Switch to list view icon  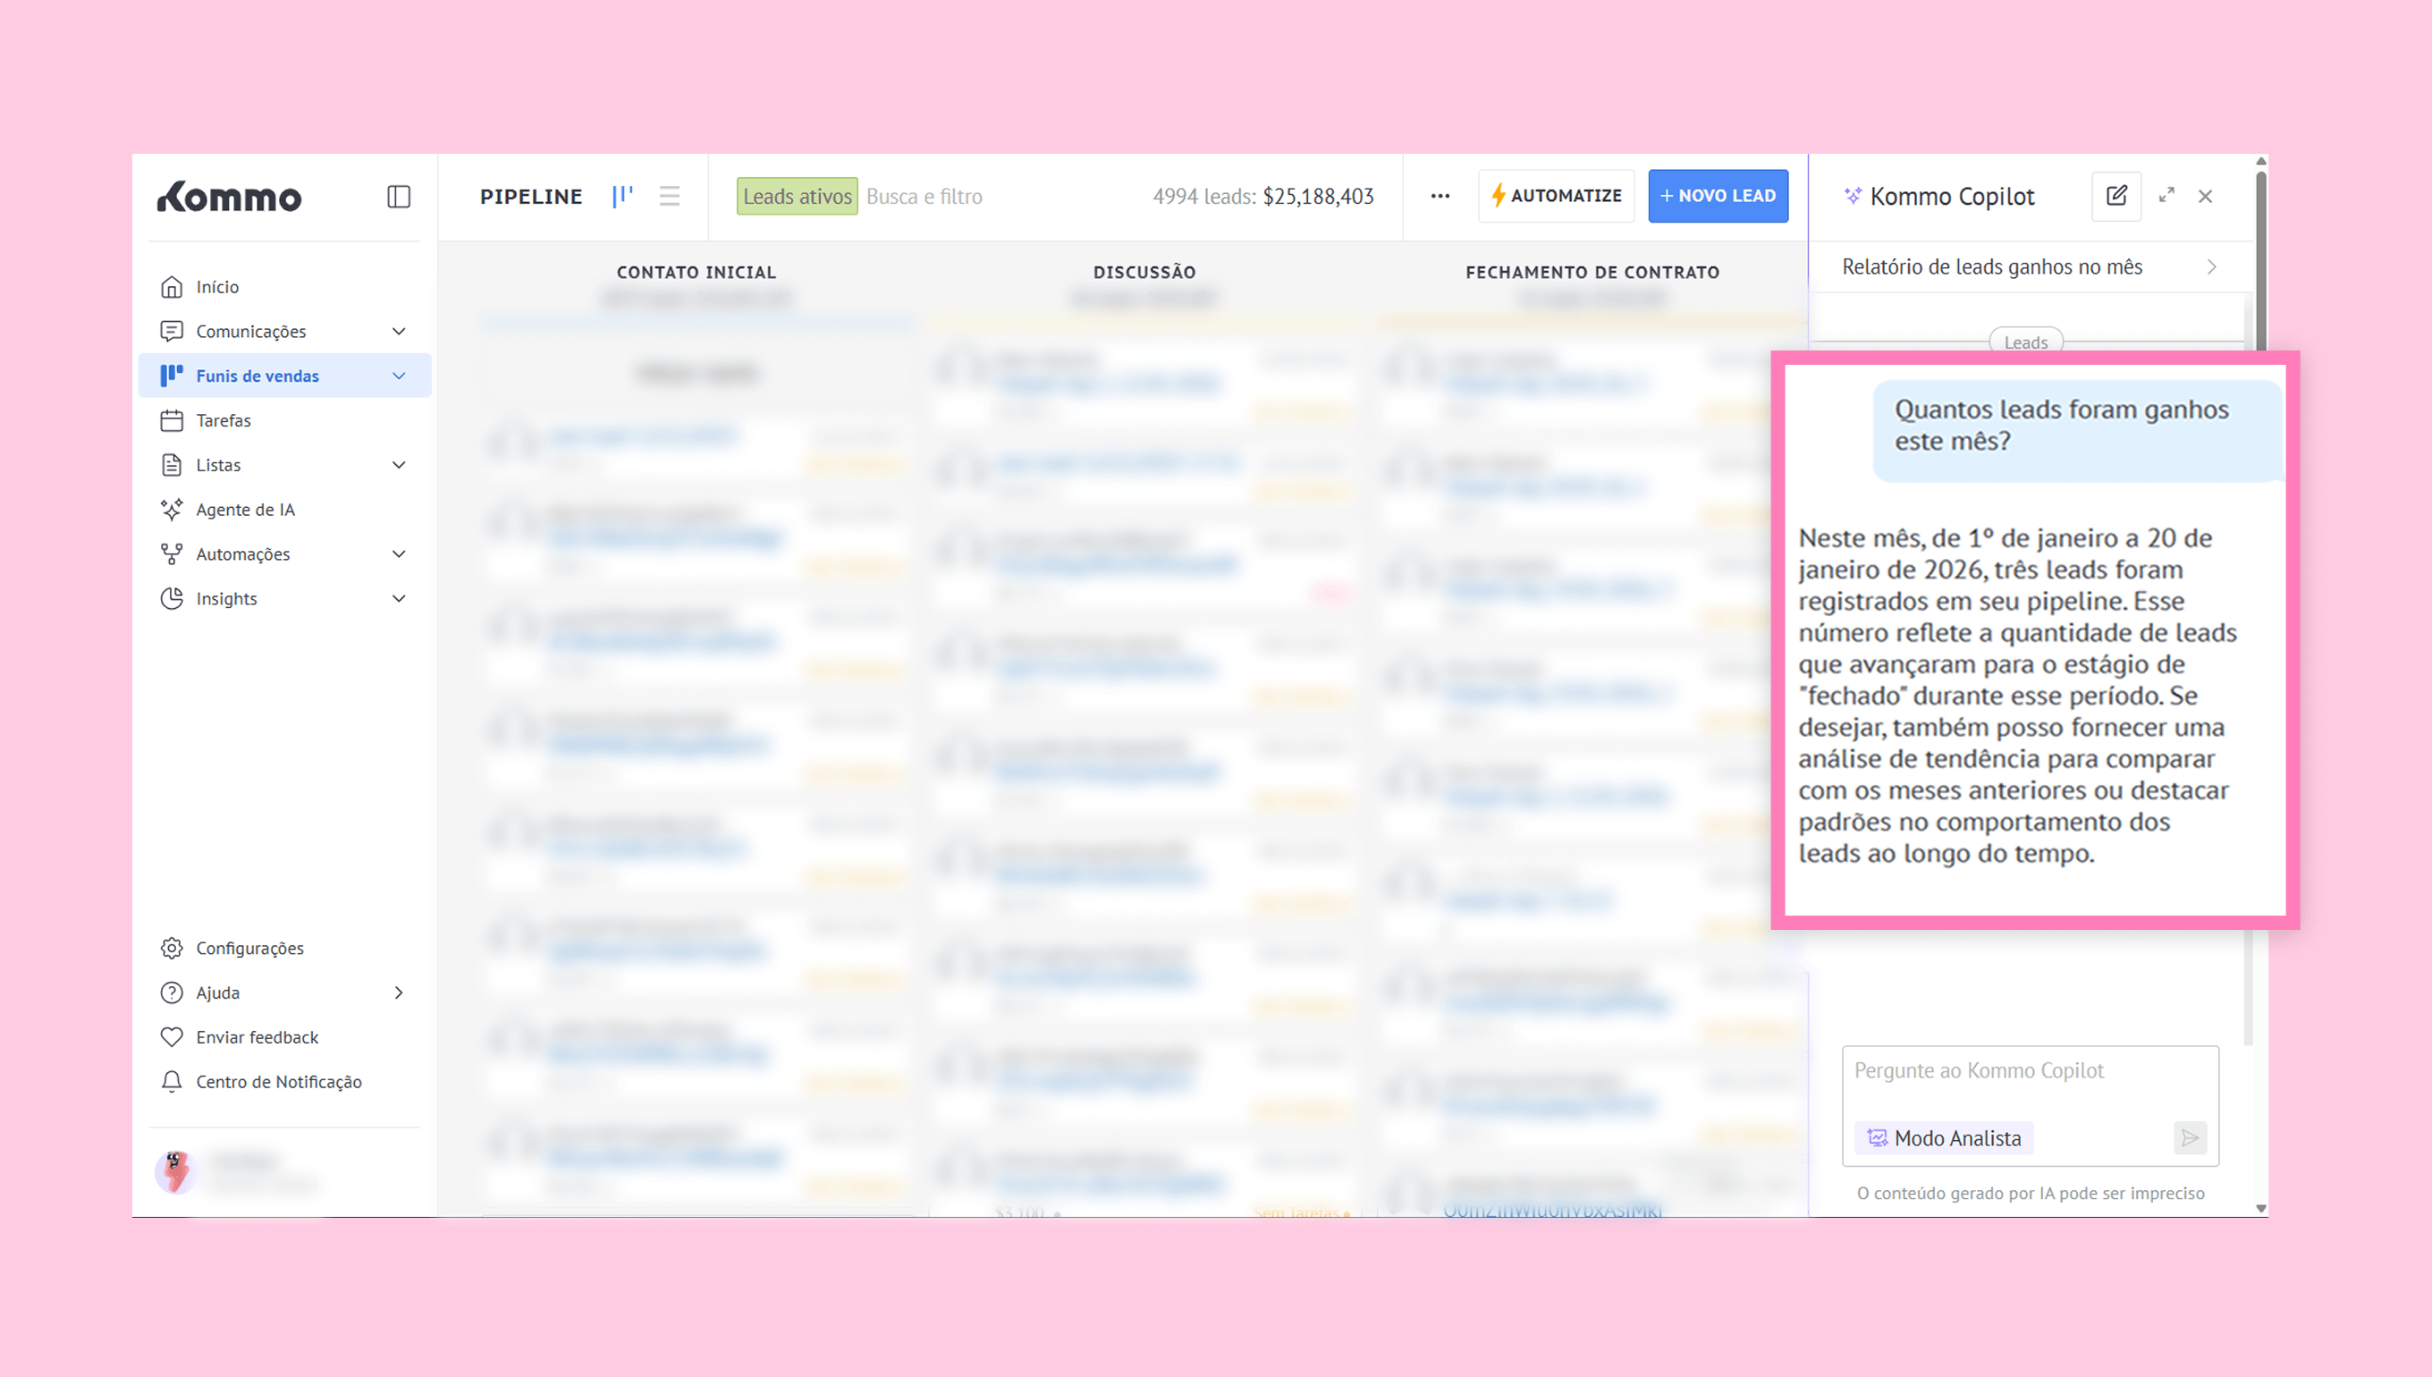coord(670,197)
